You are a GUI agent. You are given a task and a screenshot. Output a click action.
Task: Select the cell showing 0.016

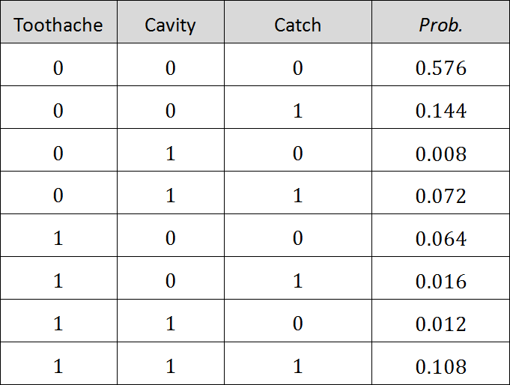coord(440,282)
